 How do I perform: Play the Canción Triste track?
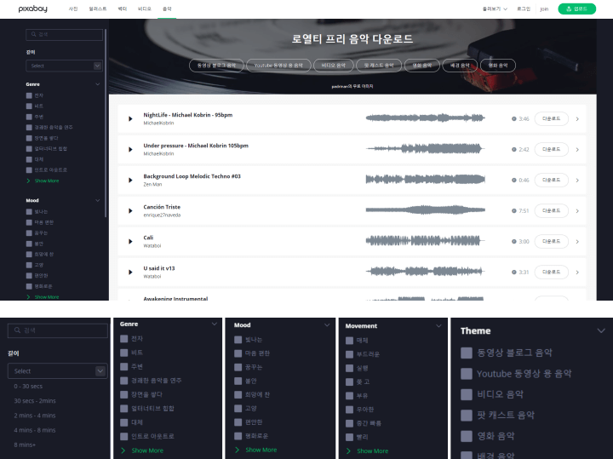130,210
